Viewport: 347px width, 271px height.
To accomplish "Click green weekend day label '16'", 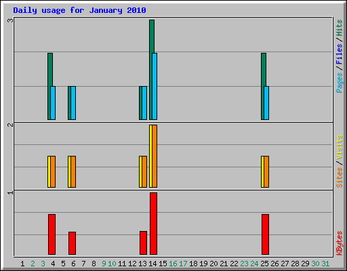I will [173, 264].
